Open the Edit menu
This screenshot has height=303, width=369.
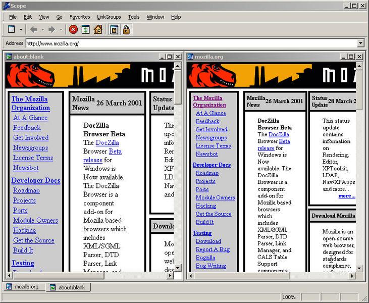(28, 17)
